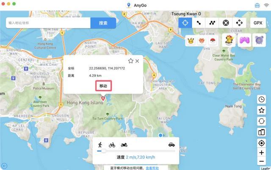Image resolution: width=271 pixels, height=170 pixels.
Task: Select the circular route mode icon
Action: (226, 22)
